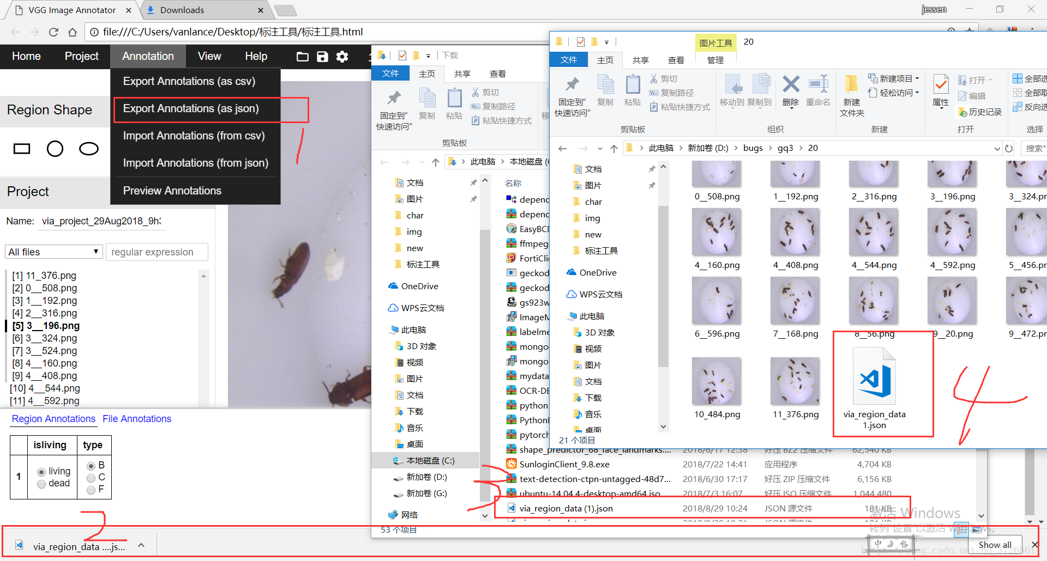Click pin to quick access in front Explorer
Viewport: 1047px width, 561px height.
click(x=572, y=95)
